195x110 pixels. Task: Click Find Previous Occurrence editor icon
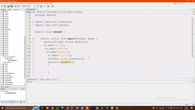tap(50, 12)
